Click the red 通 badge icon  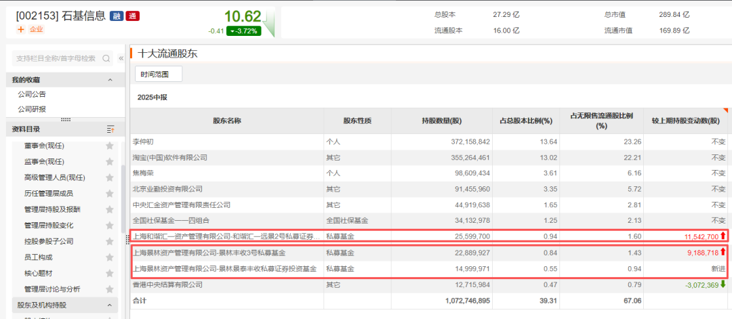coord(132,16)
